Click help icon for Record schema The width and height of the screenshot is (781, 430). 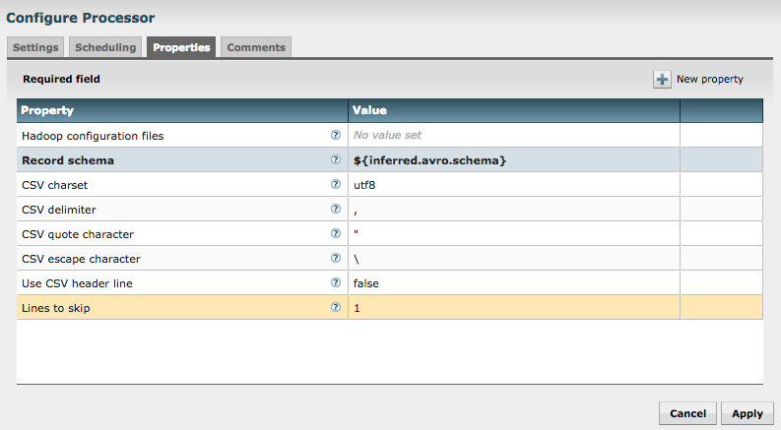coord(336,160)
